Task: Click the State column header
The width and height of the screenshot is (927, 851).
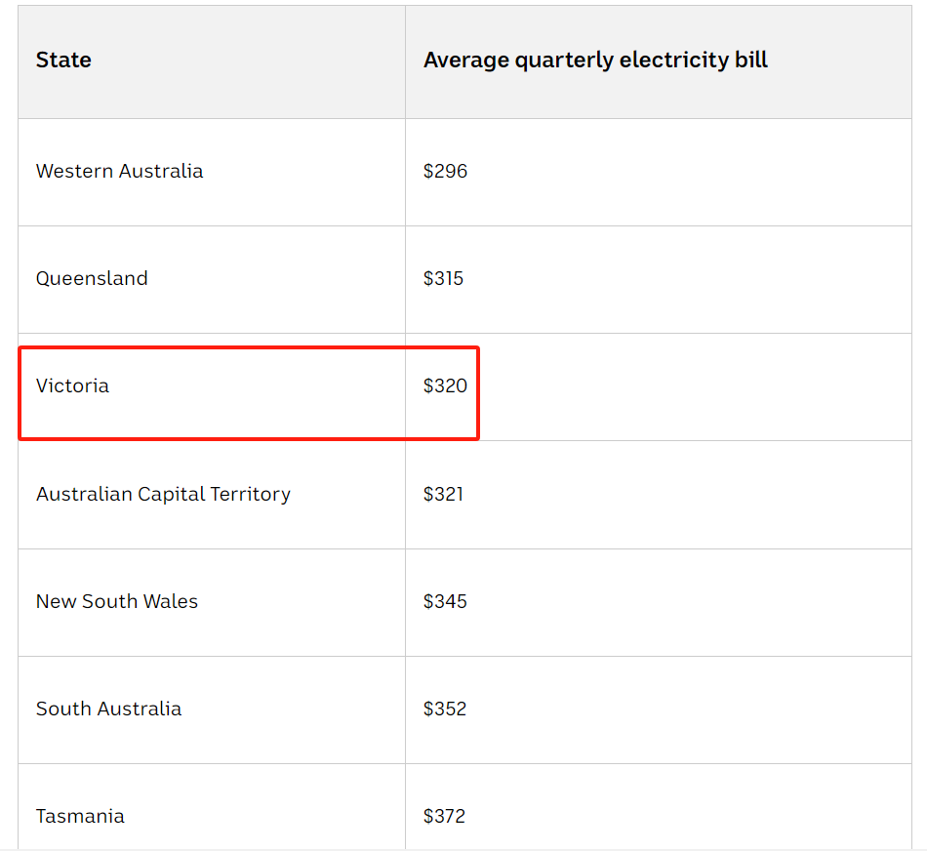Action: [63, 61]
